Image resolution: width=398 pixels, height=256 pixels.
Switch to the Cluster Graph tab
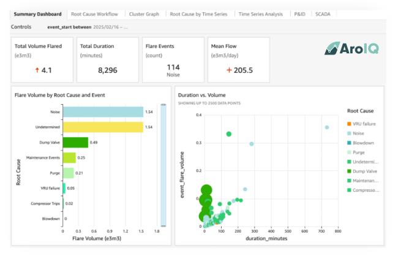pos(145,13)
